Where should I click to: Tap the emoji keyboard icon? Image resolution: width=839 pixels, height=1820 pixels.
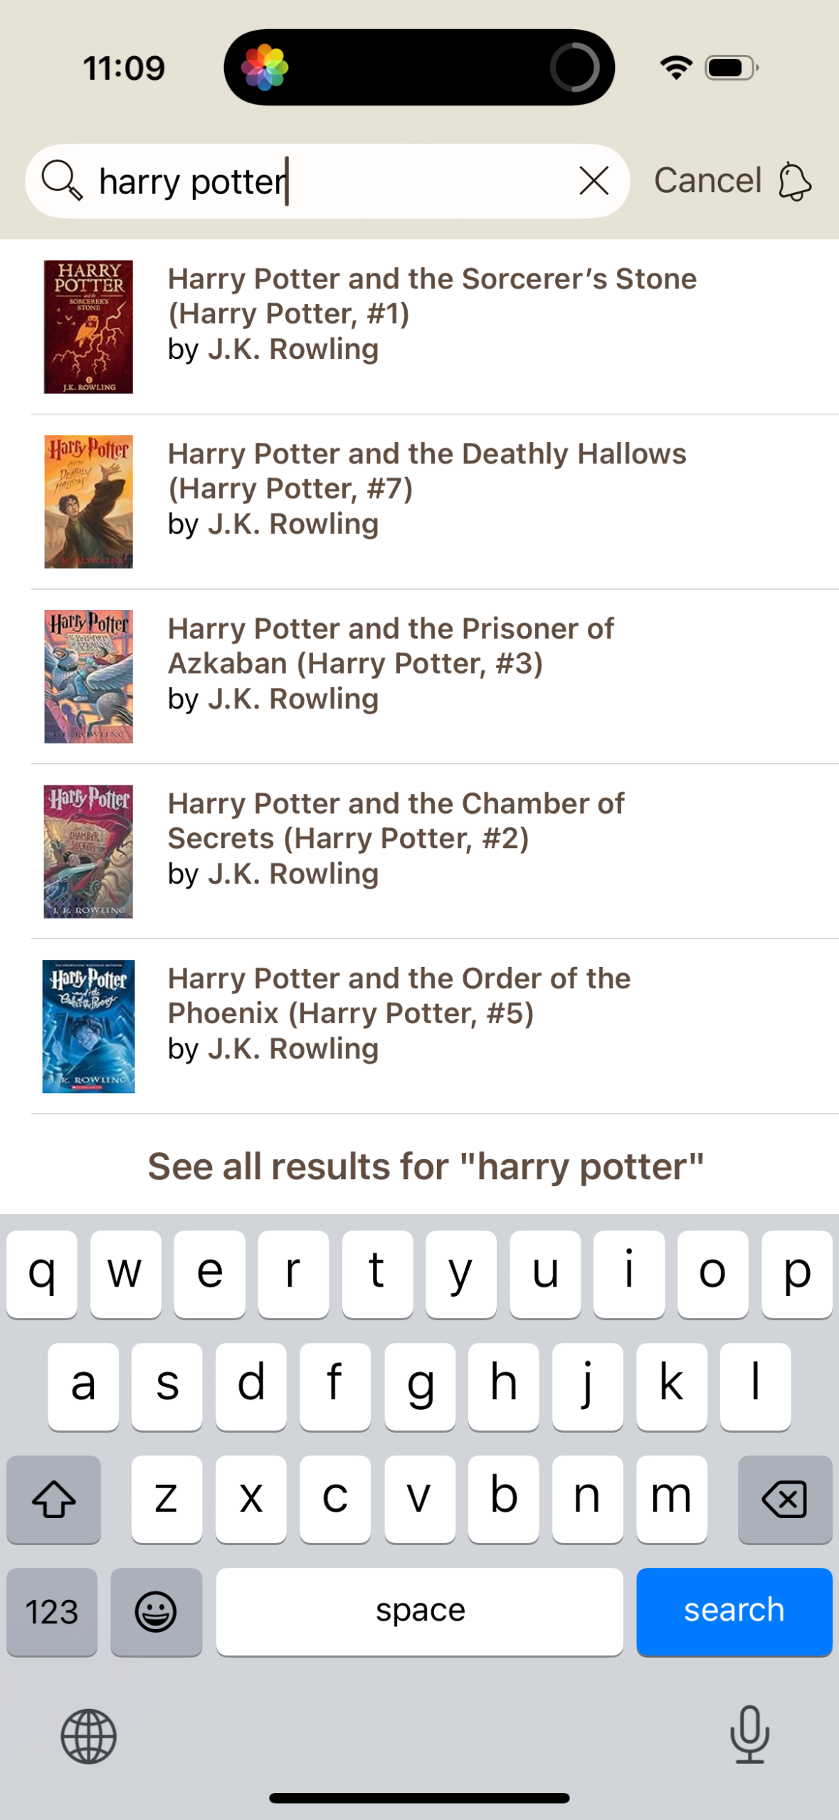pyautogui.click(x=156, y=1611)
